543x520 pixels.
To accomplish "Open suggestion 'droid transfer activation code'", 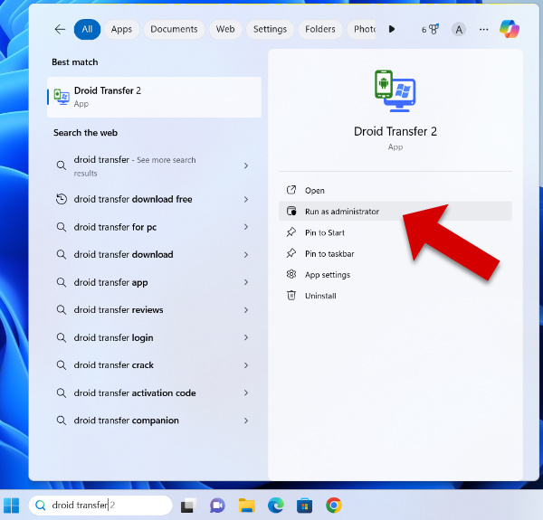I will (x=153, y=392).
